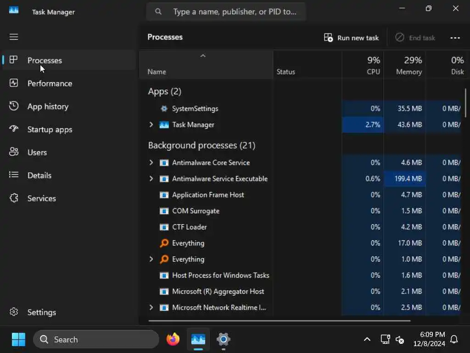Click the Task Manager process row icon
This screenshot has height=353, width=470.
coord(164,125)
